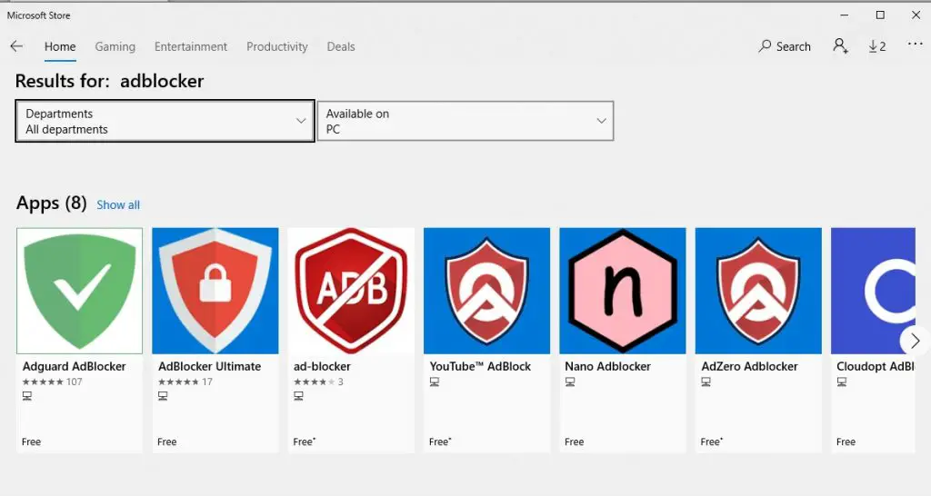The width and height of the screenshot is (931, 496).
Task: Click the PC icon under Cloudopt AdBlocker
Action: 842,382
